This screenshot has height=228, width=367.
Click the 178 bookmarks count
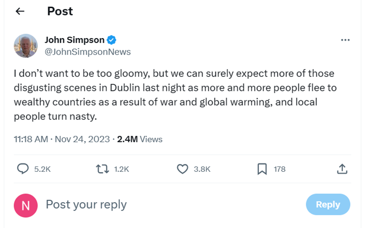[x=279, y=169]
